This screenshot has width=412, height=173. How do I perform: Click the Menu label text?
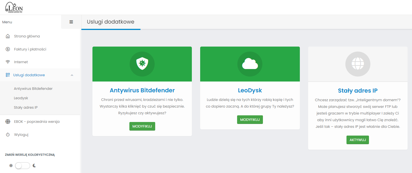coord(7,22)
